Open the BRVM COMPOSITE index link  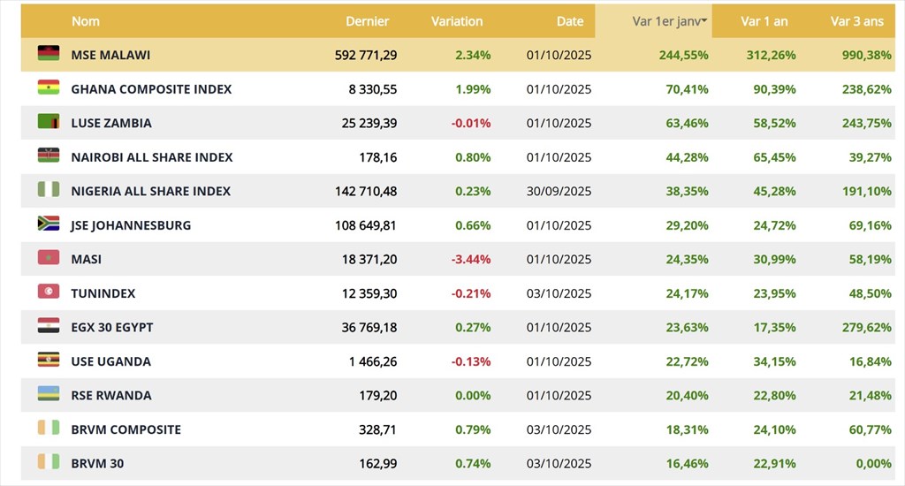(125, 429)
